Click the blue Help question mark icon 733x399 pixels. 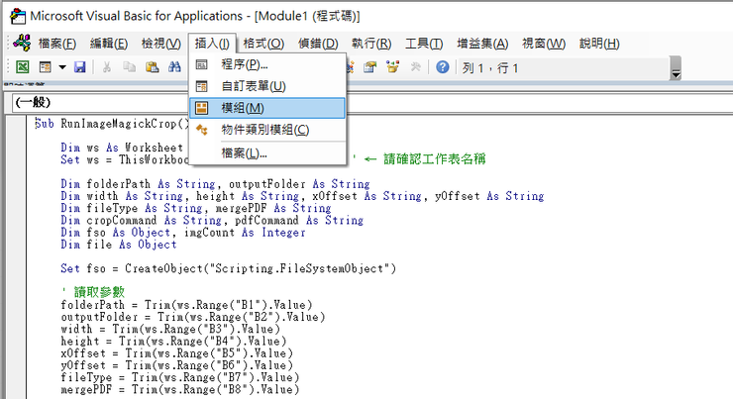click(x=442, y=67)
